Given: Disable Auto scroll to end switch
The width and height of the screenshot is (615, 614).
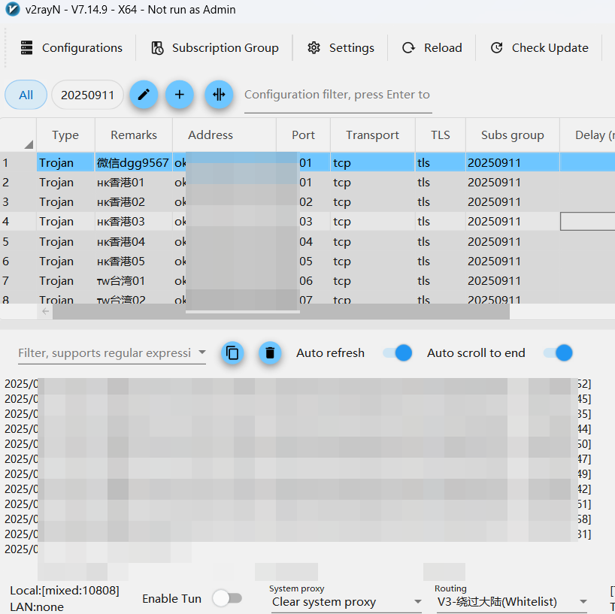Looking at the screenshot, I should click(558, 352).
